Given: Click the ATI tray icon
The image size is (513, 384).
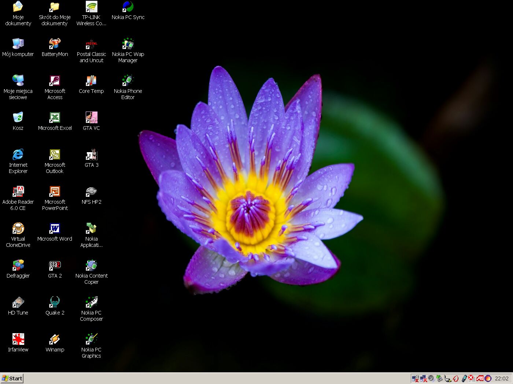Looking at the screenshot, I should [480, 379].
